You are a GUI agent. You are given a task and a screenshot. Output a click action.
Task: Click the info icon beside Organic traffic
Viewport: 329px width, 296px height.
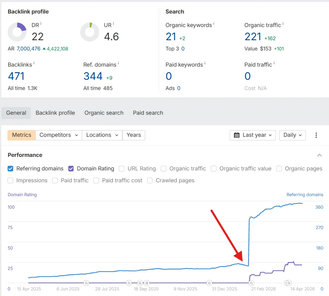[x=283, y=24]
